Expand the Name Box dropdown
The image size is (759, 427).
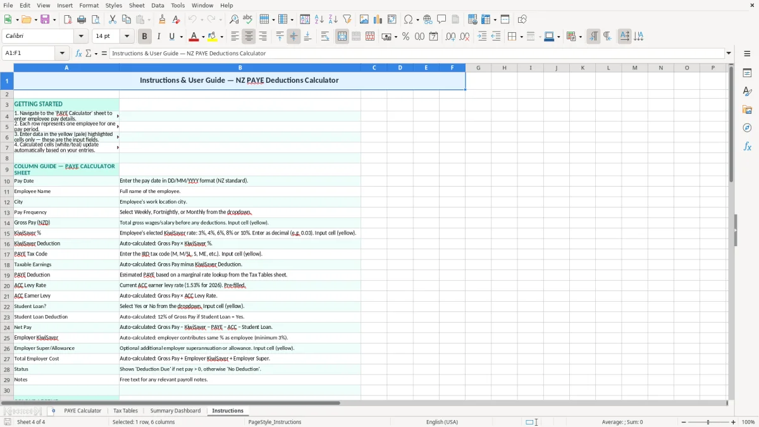62,53
